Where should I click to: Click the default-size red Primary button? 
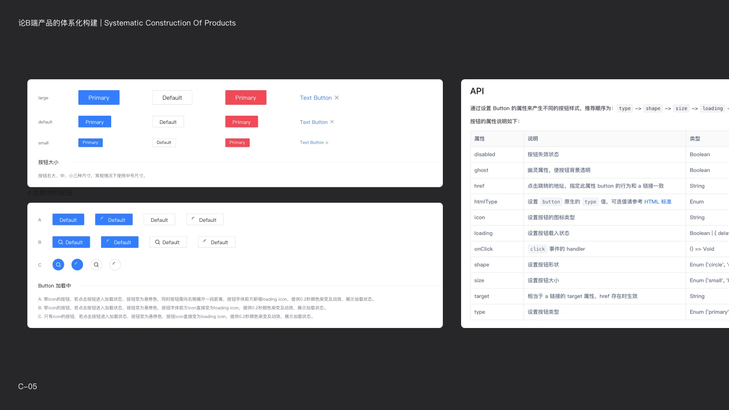click(x=241, y=122)
